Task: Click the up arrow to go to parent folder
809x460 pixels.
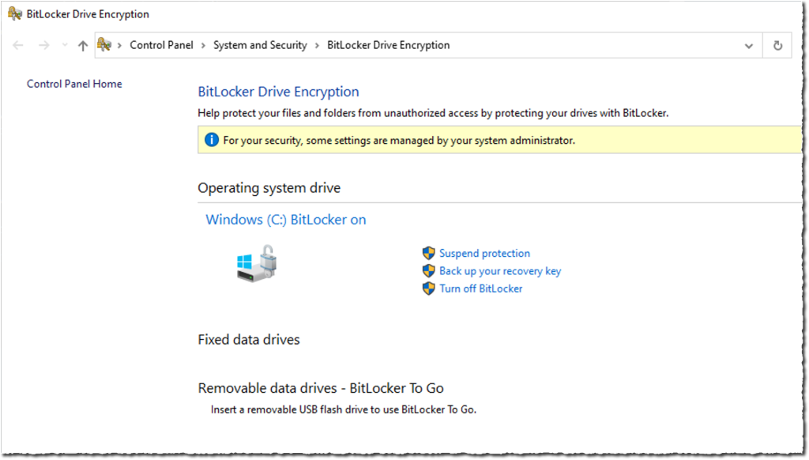Action: [82, 45]
